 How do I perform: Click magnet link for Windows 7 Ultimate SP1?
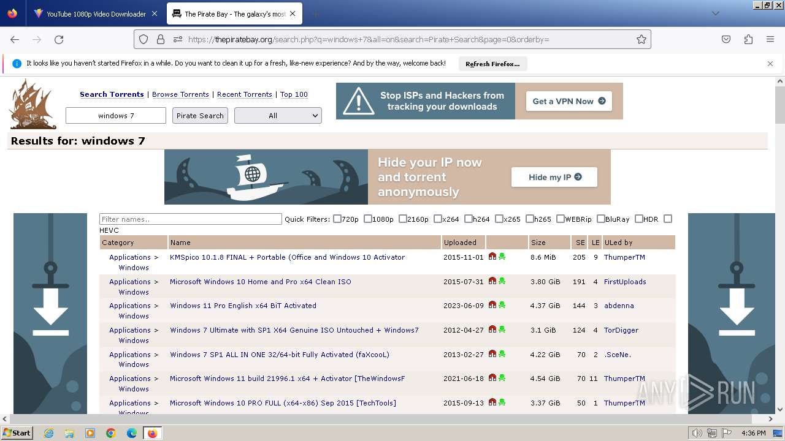click(492, 330)
